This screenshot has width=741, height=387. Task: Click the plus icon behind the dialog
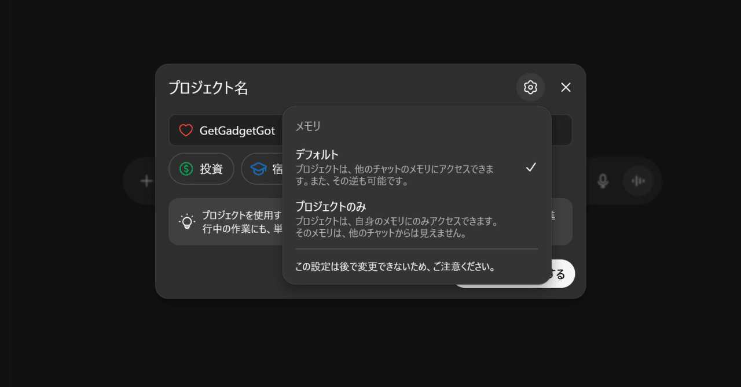tap(146, 181)
